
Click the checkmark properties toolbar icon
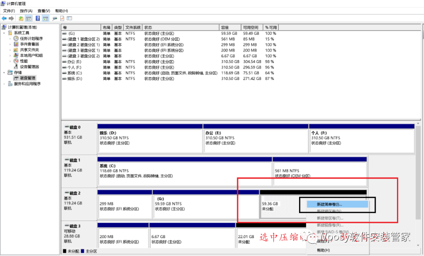coord(62,18)
